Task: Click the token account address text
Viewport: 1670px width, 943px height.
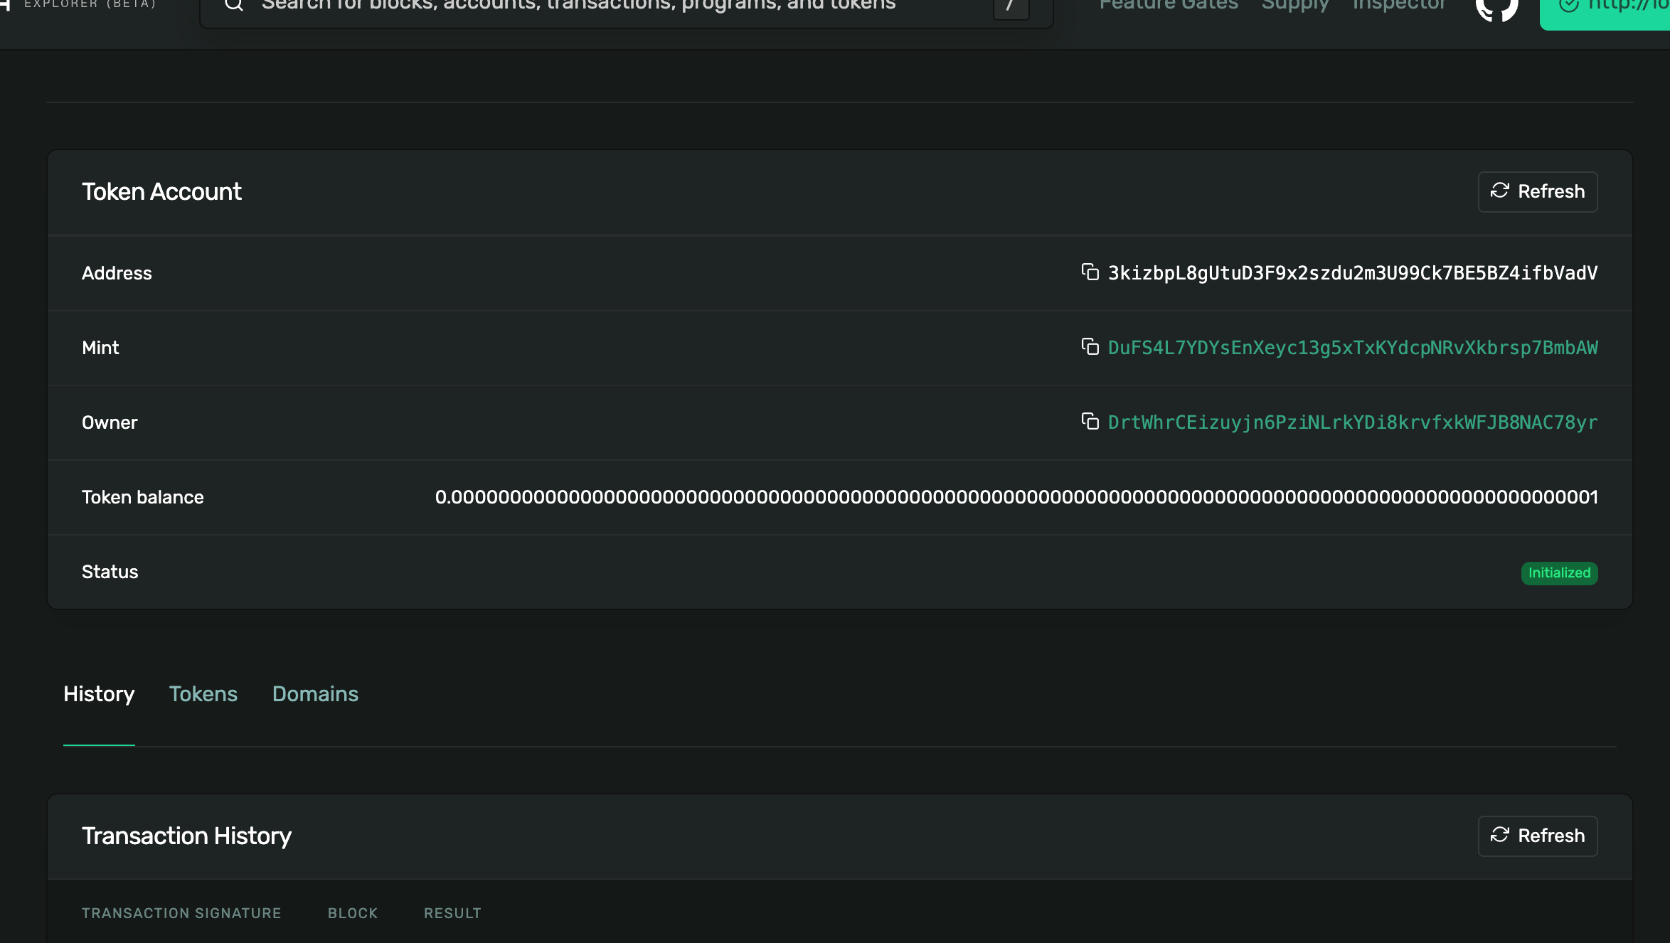Action: coord(1352,273)
